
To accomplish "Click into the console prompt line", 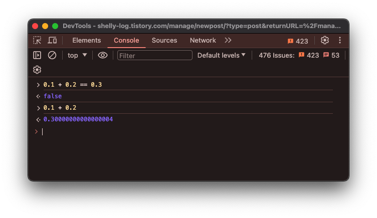I will coord(187,132).
